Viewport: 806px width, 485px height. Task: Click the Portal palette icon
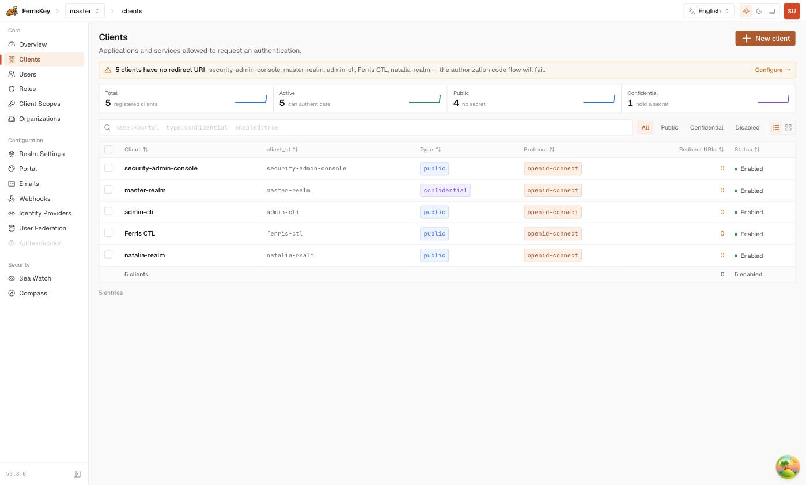(x=12, y=169)
